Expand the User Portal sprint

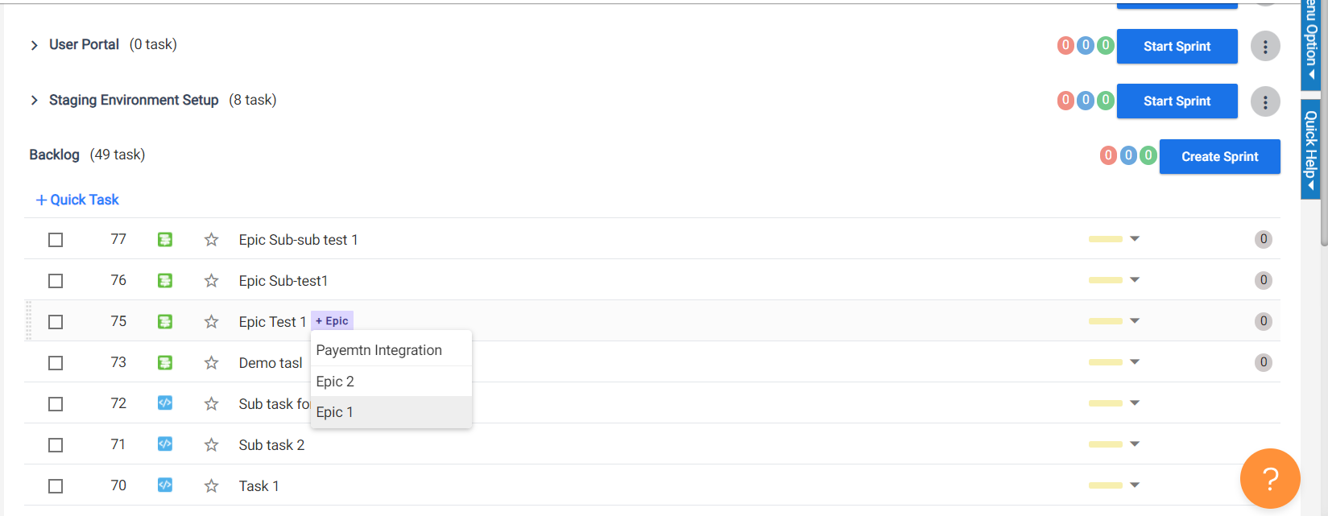click(x=34, y=45)
